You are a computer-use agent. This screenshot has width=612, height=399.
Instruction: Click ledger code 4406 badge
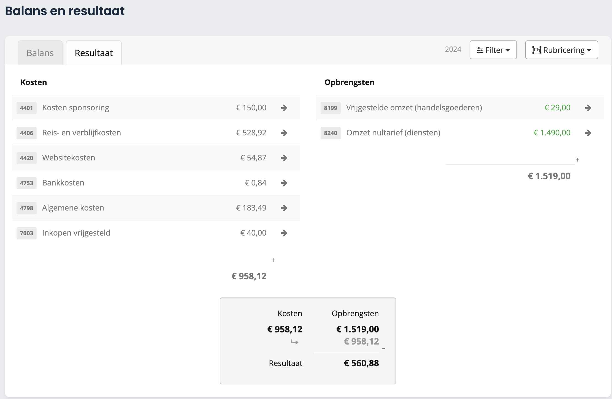coord(26,133)
